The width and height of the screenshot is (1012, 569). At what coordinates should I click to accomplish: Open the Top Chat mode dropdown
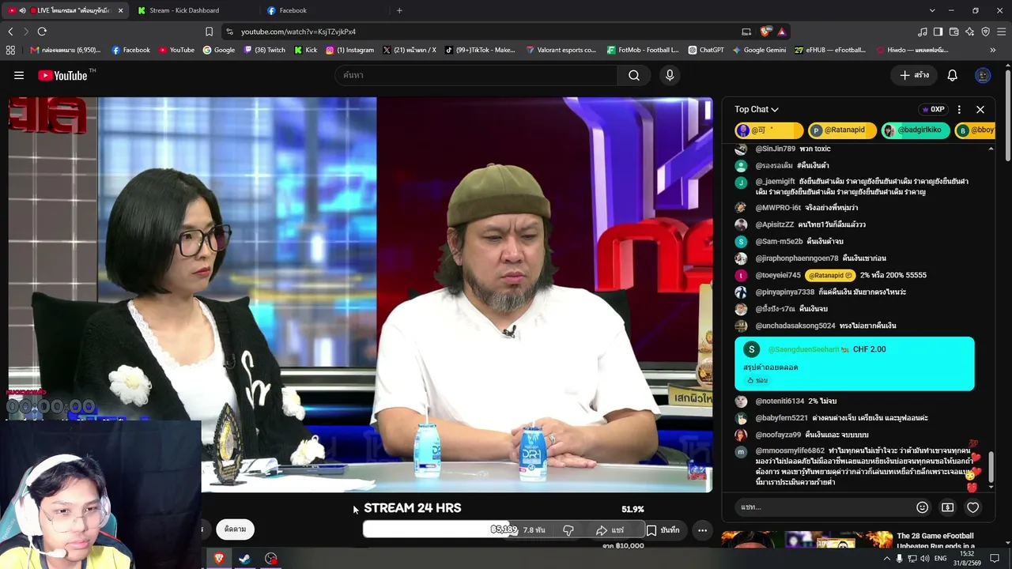click(x=756, y=109)
